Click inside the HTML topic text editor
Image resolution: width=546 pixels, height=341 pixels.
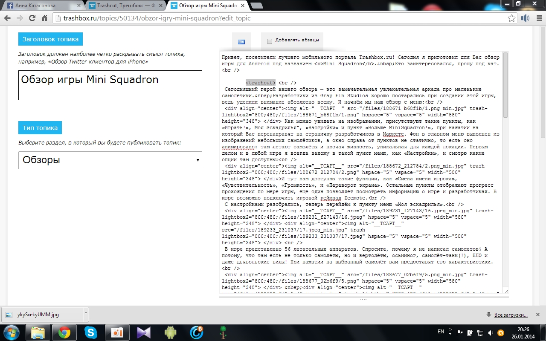pos(361,173)
